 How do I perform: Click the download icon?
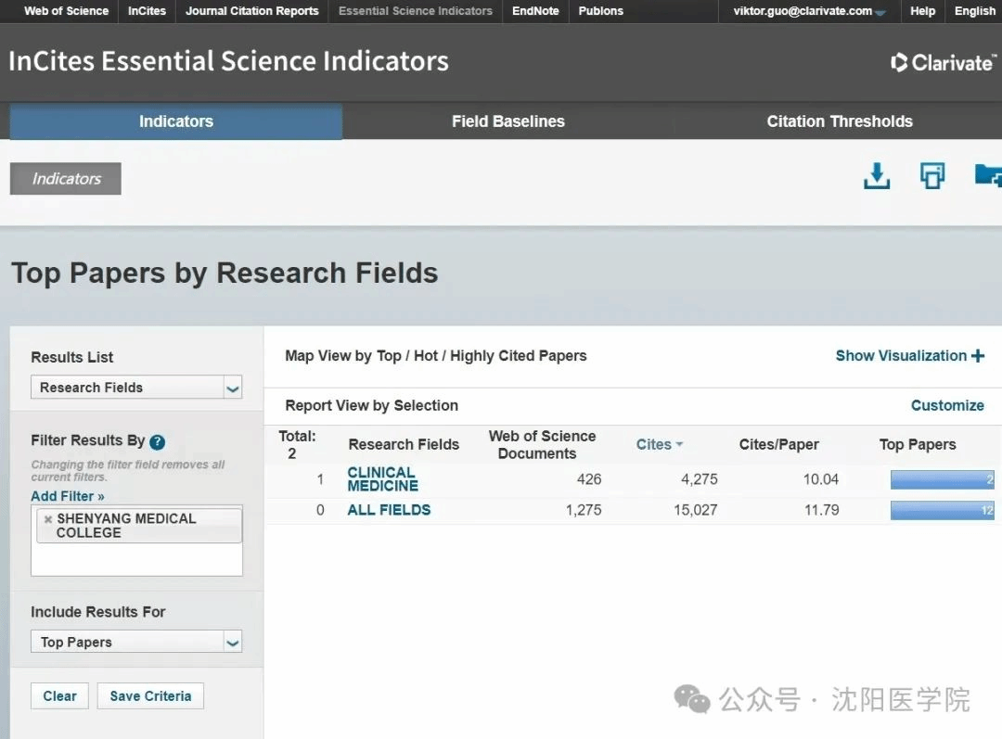(x=876, y=176)
